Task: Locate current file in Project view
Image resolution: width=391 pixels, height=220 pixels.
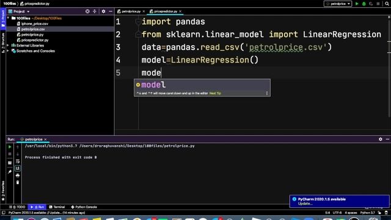Action: pyautogui.click(x=87, y=12)
